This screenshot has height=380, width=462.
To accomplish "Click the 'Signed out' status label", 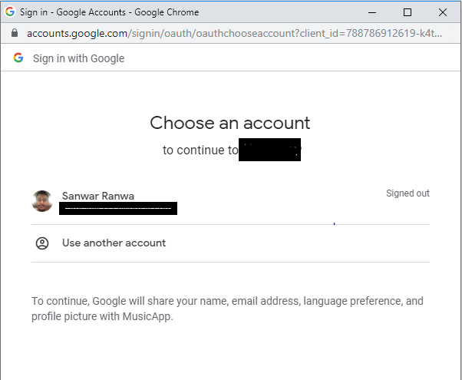I will click(x=408, y=193).
